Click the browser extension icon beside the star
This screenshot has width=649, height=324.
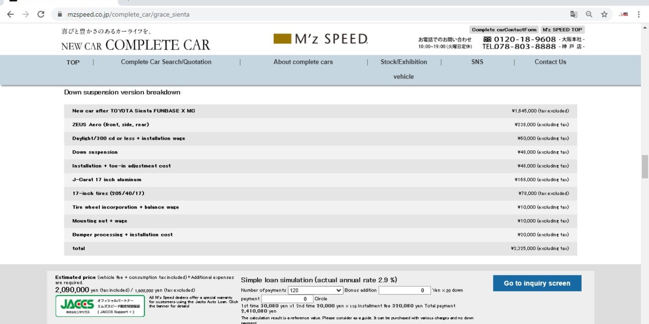[x=623, y=14]
